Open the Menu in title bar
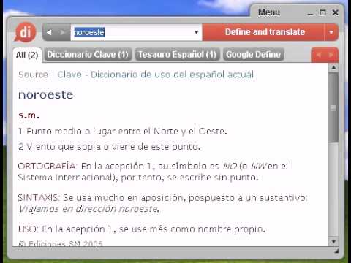This screenshot has height=263, width=351. 269,12
